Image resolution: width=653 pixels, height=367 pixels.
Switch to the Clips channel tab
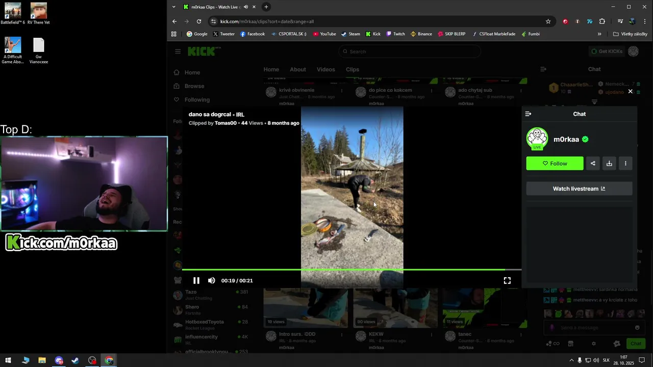point(353,69)
